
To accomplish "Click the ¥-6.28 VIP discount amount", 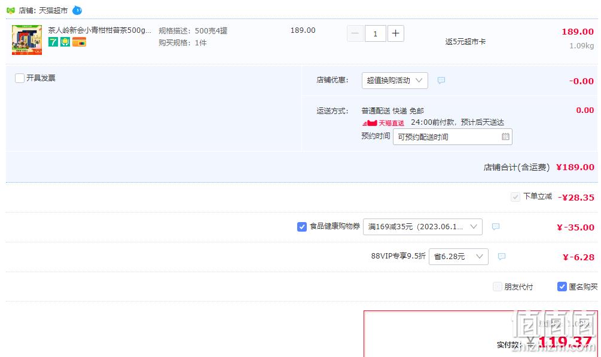I will coord(578,257).
